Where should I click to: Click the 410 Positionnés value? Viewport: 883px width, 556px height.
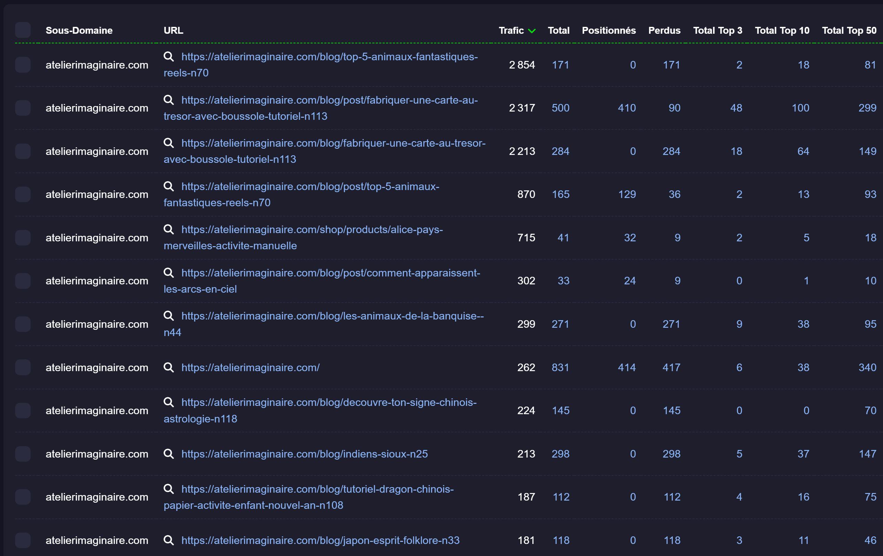click(626, 108)
